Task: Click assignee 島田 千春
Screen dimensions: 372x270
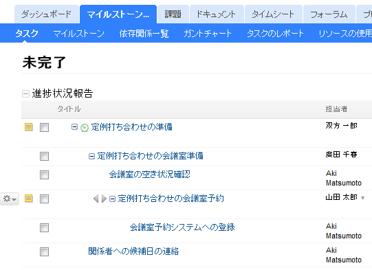Action: click(341, 155)
